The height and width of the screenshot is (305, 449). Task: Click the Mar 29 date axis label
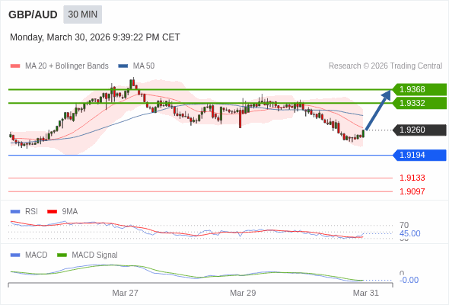(x=243, y=293)
